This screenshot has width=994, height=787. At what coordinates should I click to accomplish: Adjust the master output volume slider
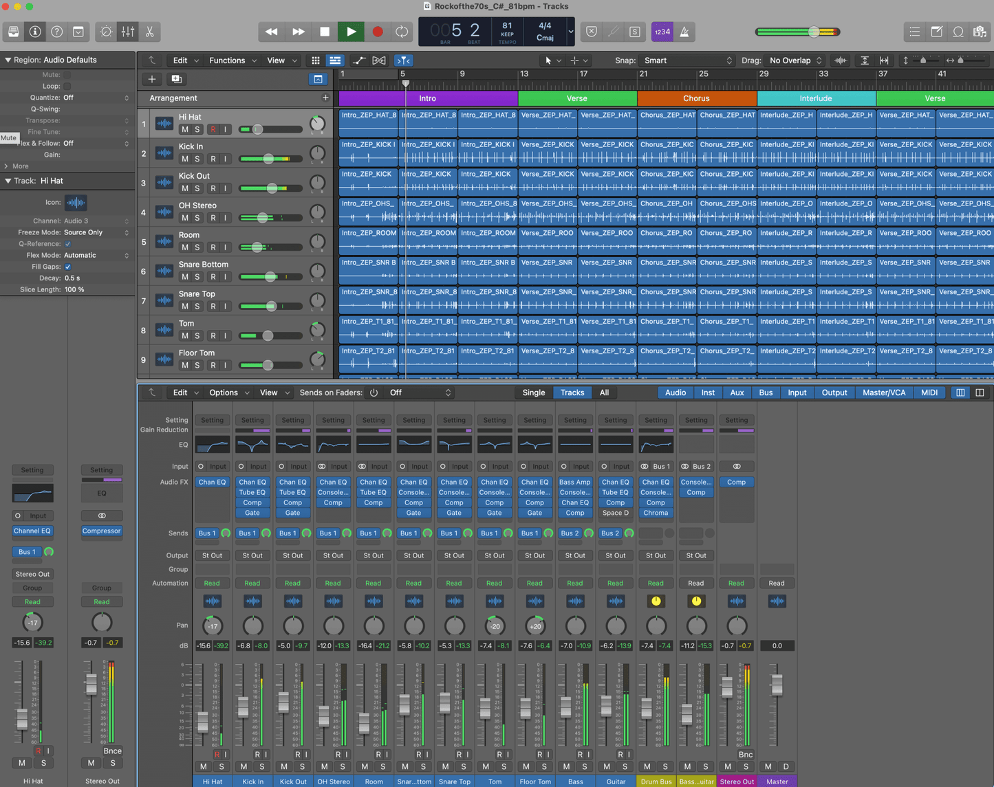tap(814, 32)
